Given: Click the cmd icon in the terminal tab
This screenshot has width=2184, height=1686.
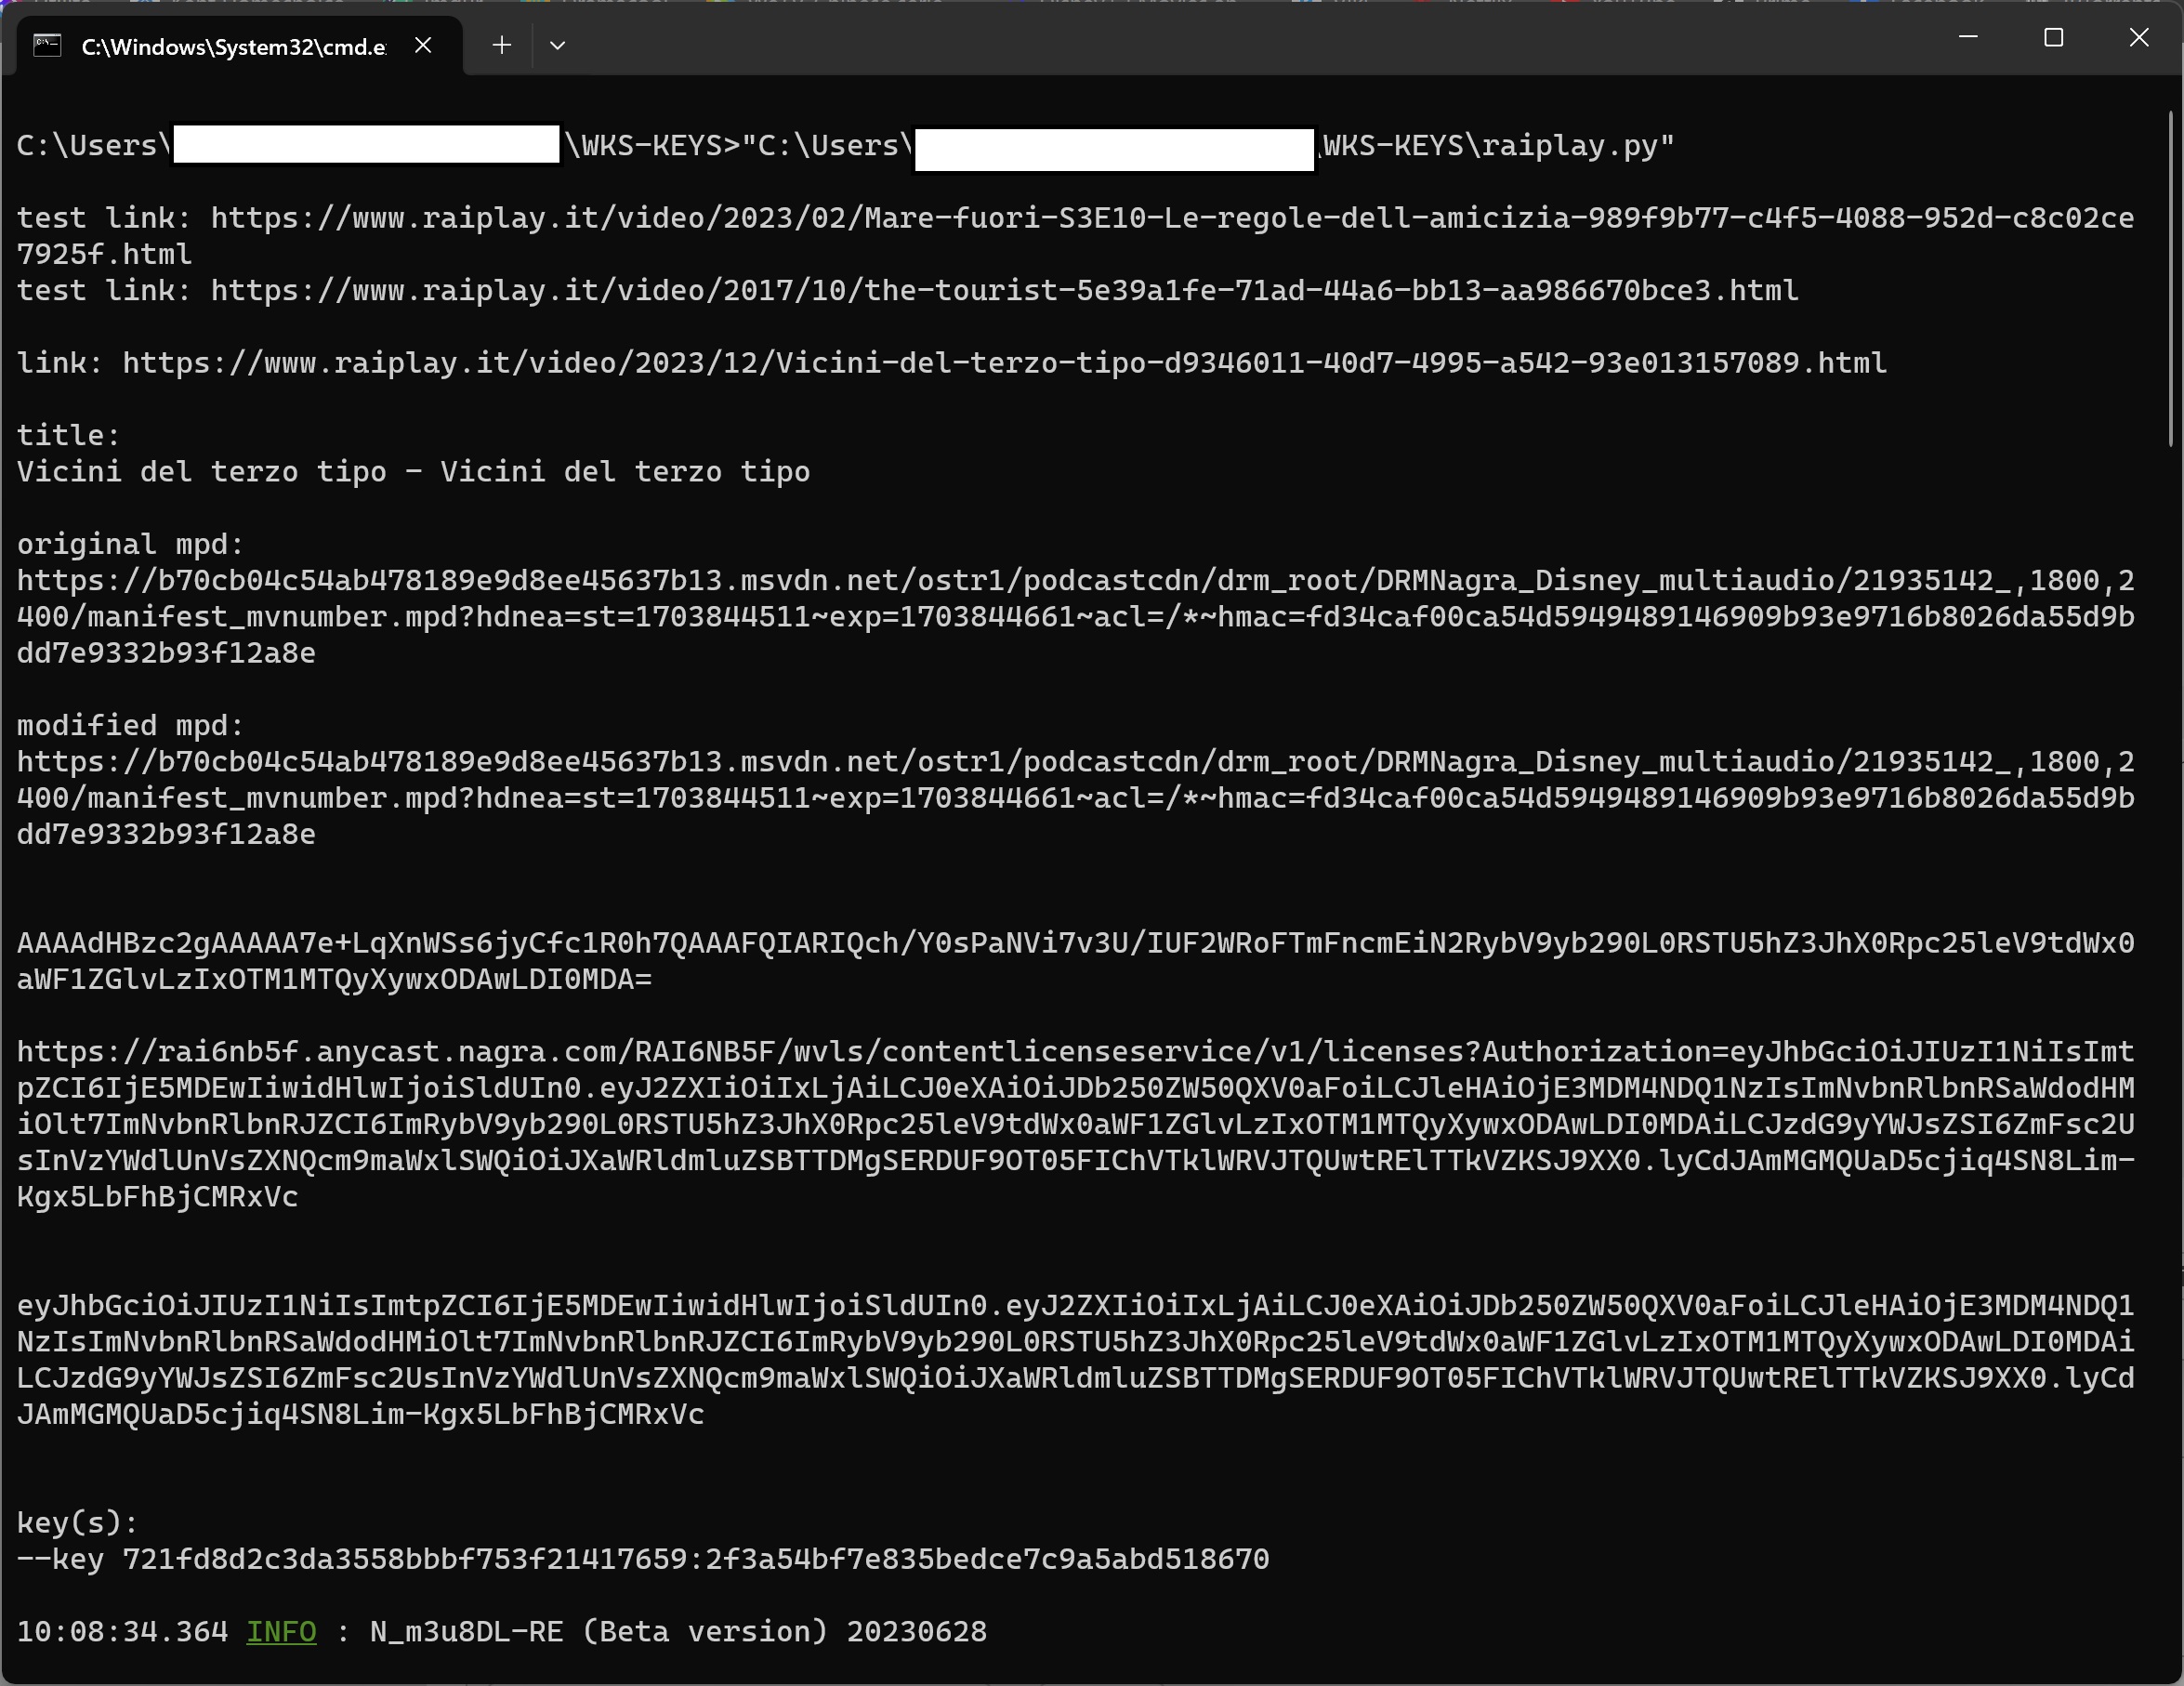Looking at the screenshot, I should coord(47,46).
